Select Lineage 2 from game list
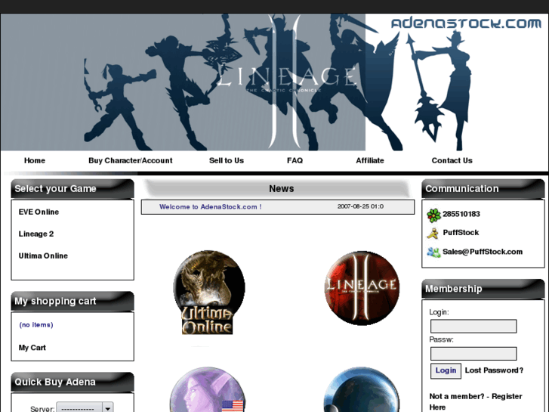 coord(36,234)
